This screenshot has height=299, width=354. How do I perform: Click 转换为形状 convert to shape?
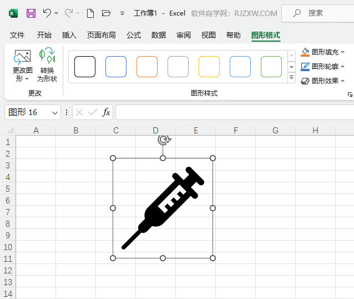click(x=47, y=66)
